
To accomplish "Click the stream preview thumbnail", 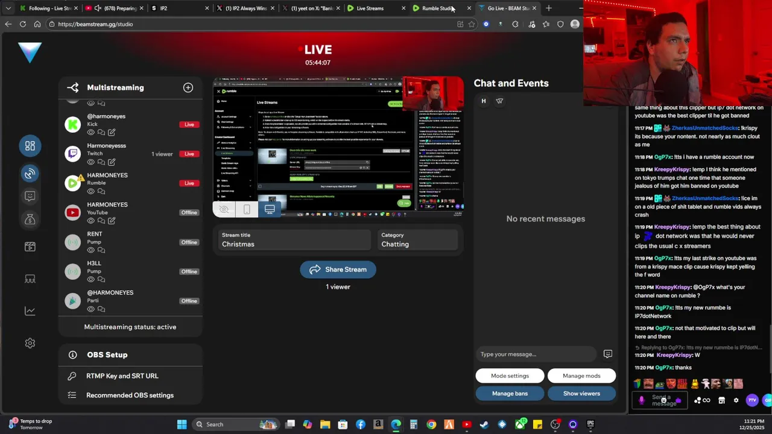I will pos(338,147).
